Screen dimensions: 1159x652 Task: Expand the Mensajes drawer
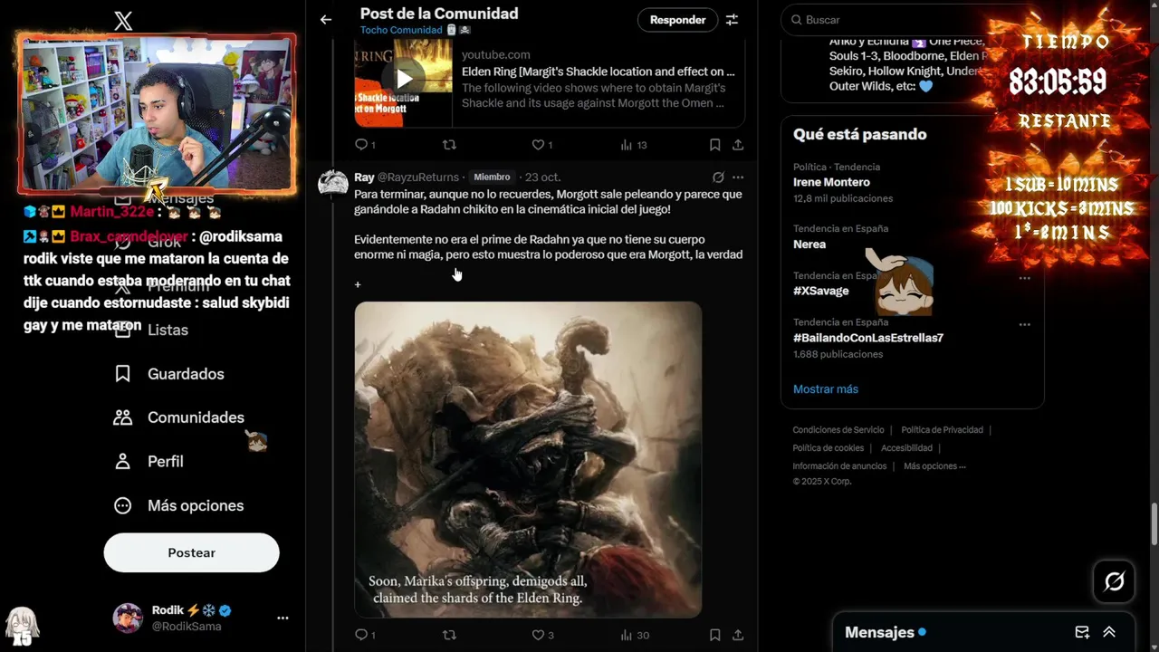[x=1108, y=632]
